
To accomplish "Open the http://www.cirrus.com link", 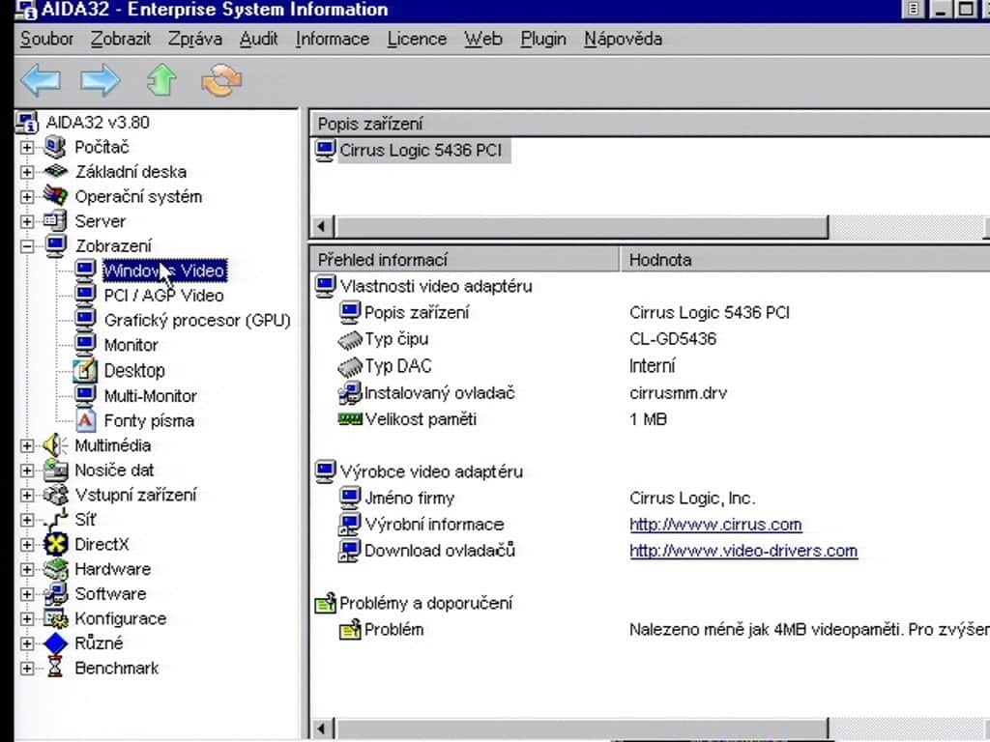I will [x=715, y=525].
